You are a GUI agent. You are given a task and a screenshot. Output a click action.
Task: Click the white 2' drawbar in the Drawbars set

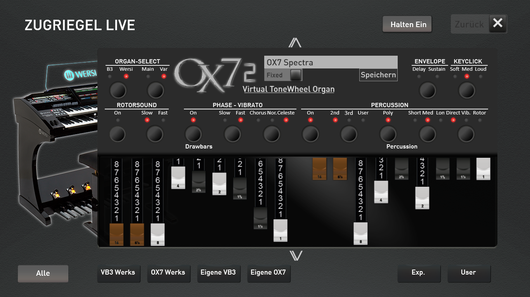coord(219,184)
